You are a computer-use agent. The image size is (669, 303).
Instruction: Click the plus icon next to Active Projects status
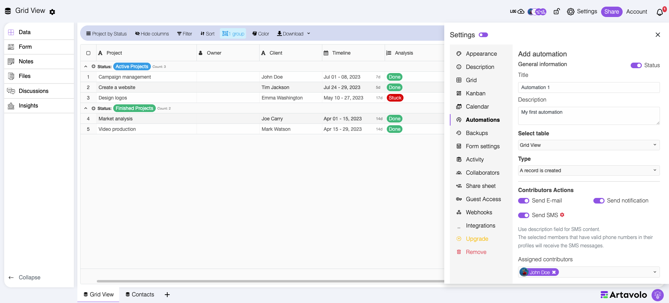93,66
